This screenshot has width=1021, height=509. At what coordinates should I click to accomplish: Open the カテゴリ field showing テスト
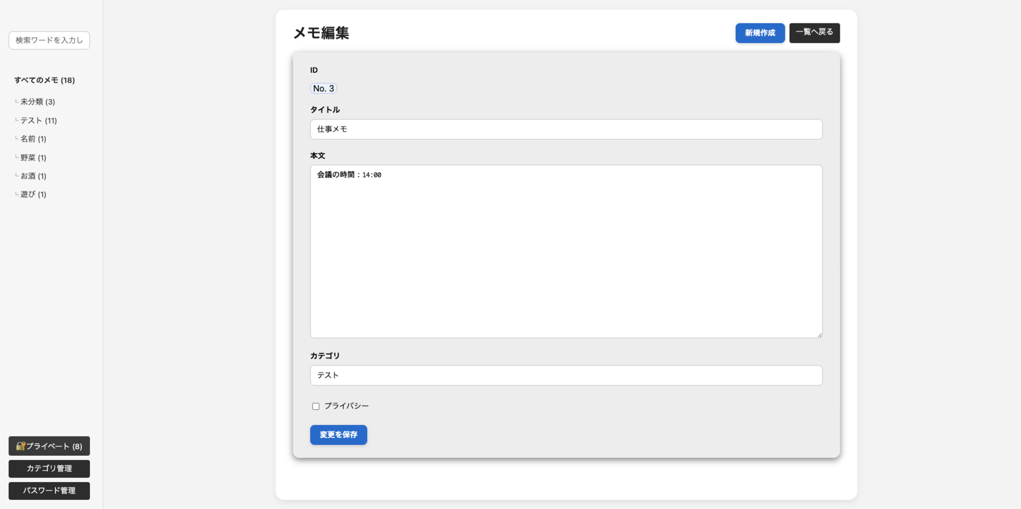(x=566, y=375)
